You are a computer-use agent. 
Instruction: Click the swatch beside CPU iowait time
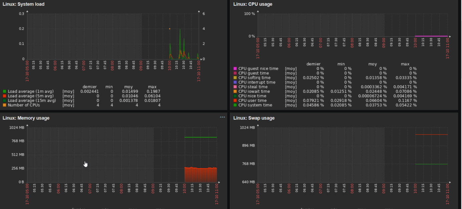[235, 91]
